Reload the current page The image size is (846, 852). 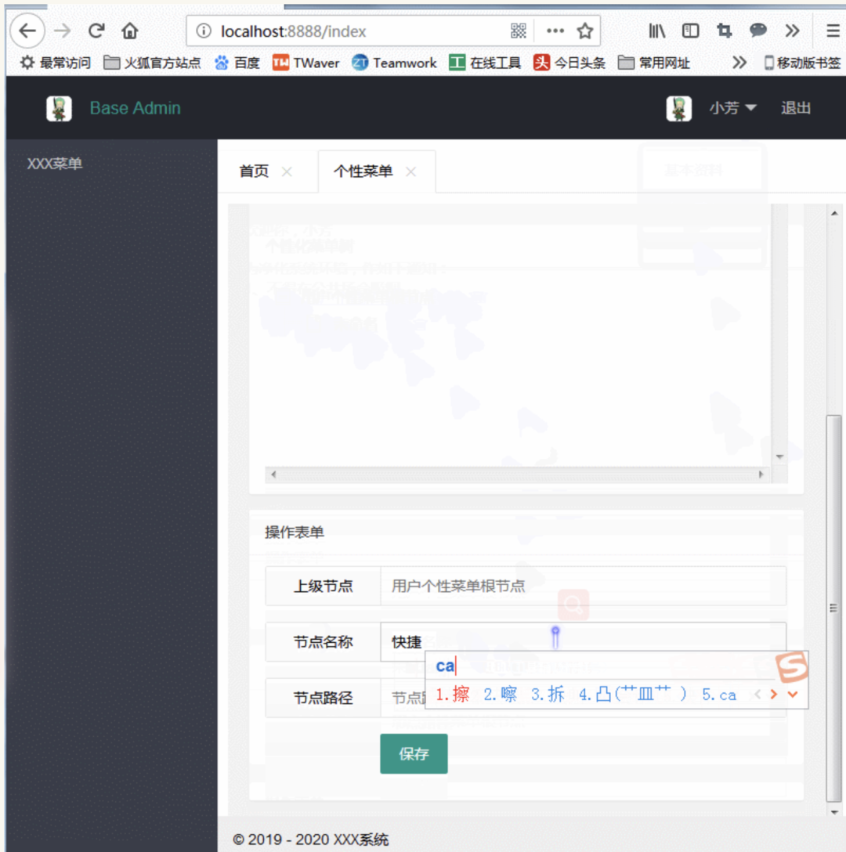[x=96, y=31]
